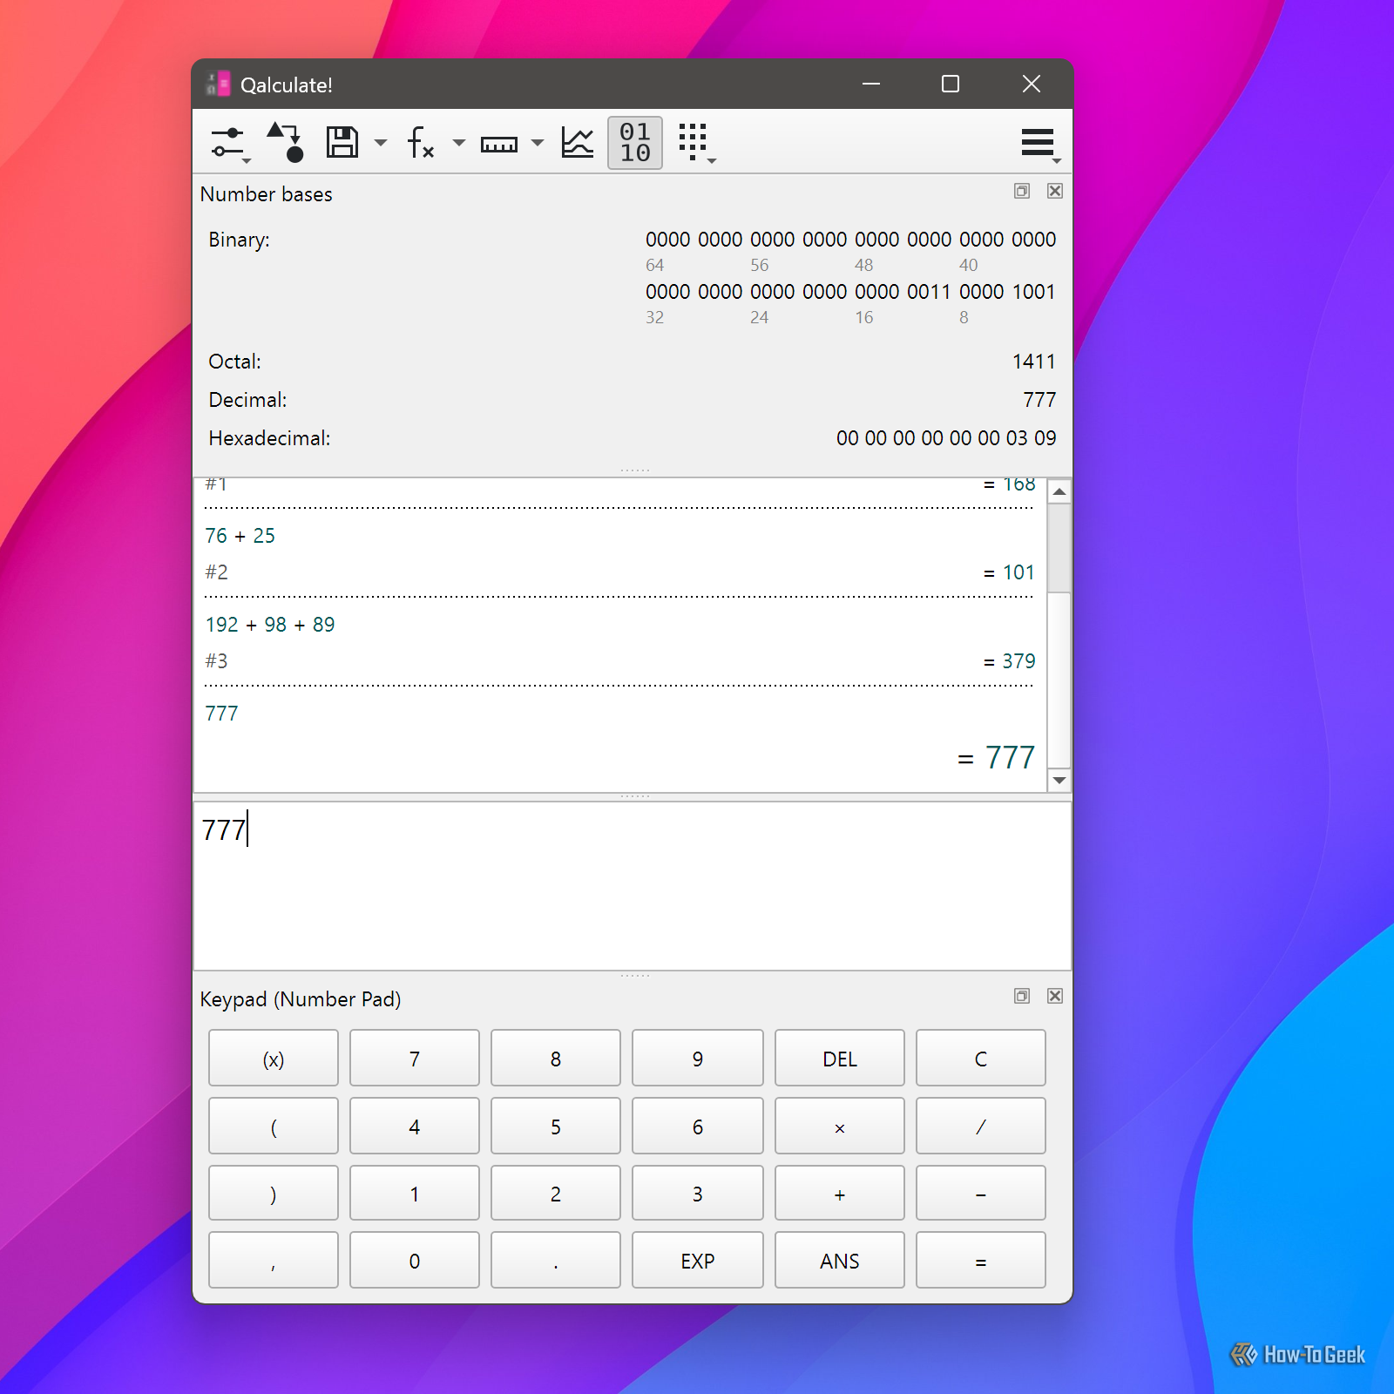Viewport: 1394px width, 1394px height.
Task: Close the Keypad (Number Pad) panel
Action: [x=1055, y=996]
